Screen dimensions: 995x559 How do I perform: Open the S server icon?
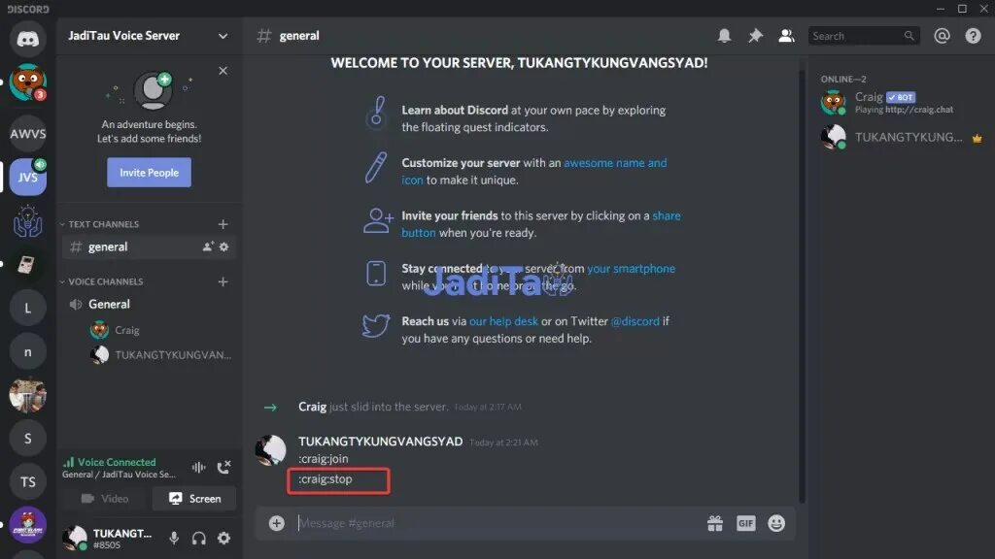click(x=27, y=438)
